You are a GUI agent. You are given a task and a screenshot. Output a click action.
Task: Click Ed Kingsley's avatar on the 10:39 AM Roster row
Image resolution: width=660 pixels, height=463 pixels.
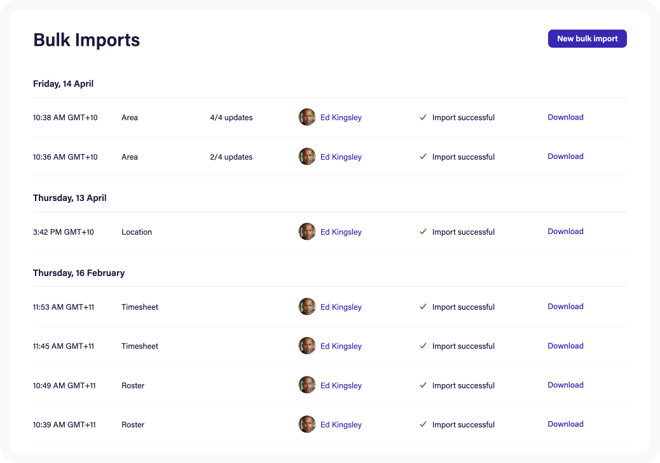[x=307, y=424]
